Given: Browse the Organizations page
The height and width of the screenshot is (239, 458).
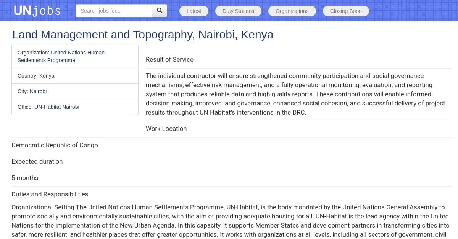Looking at the screenshot, I should [292, 11].
